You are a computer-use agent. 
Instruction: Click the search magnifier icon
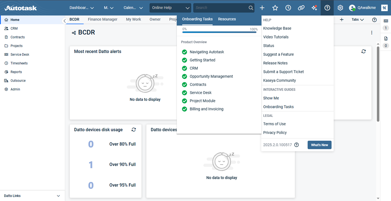tap(251, 8)
